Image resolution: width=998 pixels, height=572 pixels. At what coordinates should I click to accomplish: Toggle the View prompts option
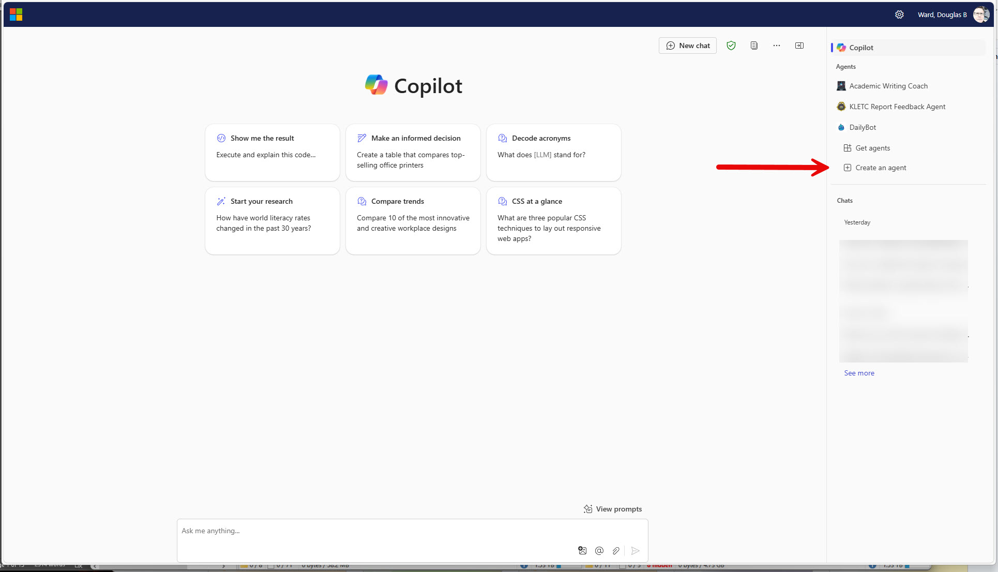613,509
